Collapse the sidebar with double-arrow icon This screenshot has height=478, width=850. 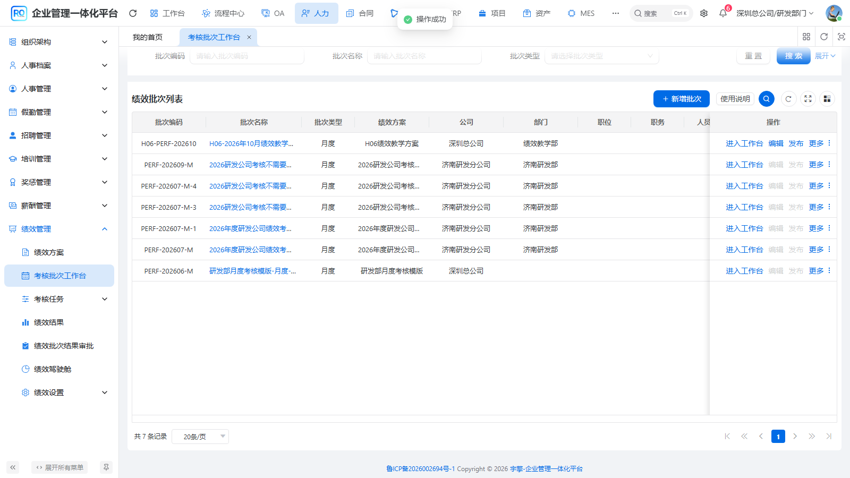click(x=13, y=467)
